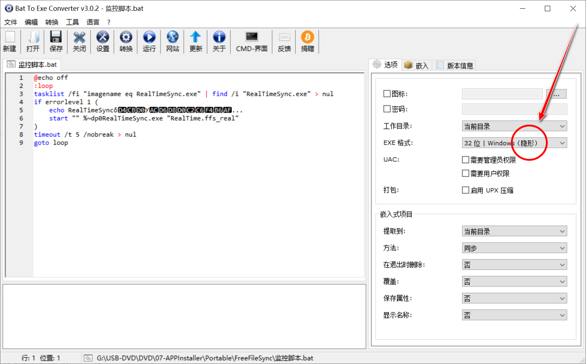Send feedback using the 反馈 icon
The height and width of the screenshot is (364, 586).
284,41
